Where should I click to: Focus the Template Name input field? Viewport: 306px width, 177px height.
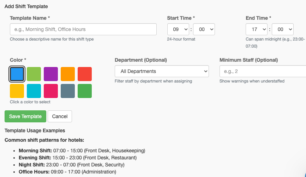(x=83, y=29)
